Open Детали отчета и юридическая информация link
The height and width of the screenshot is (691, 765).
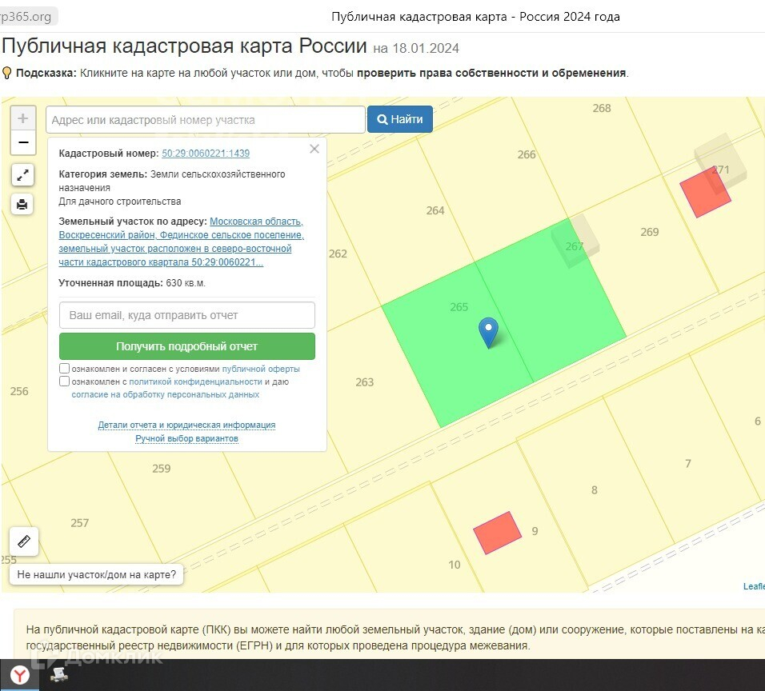coord(187,425)
